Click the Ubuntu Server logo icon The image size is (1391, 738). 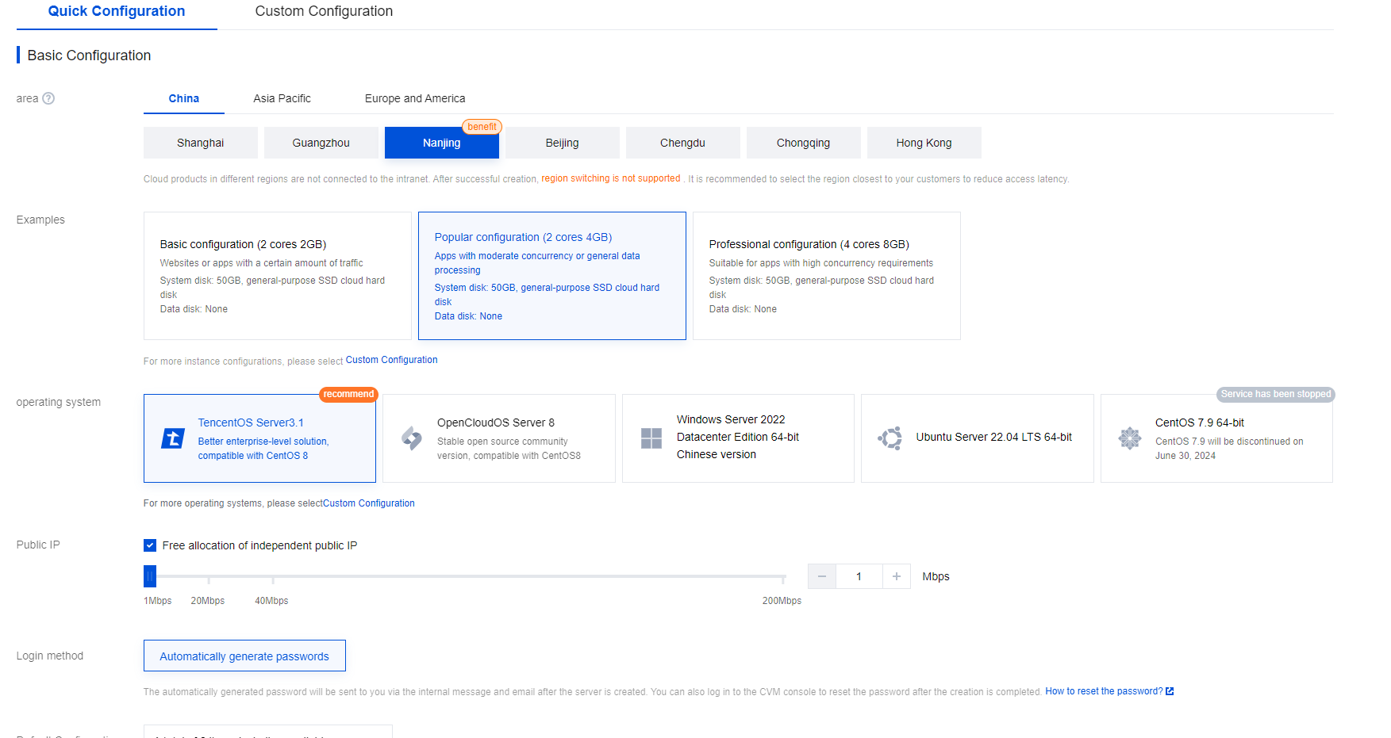pyautogui.click(x=890, y=438)
